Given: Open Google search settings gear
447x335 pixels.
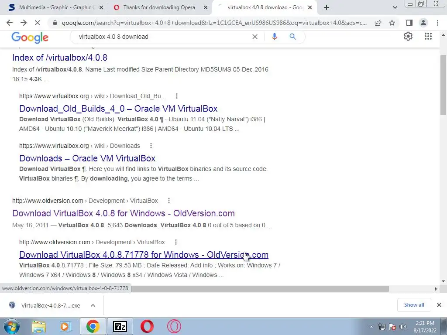Looking at the screenshot, I should pyautogui.click(x=408, y=37).
